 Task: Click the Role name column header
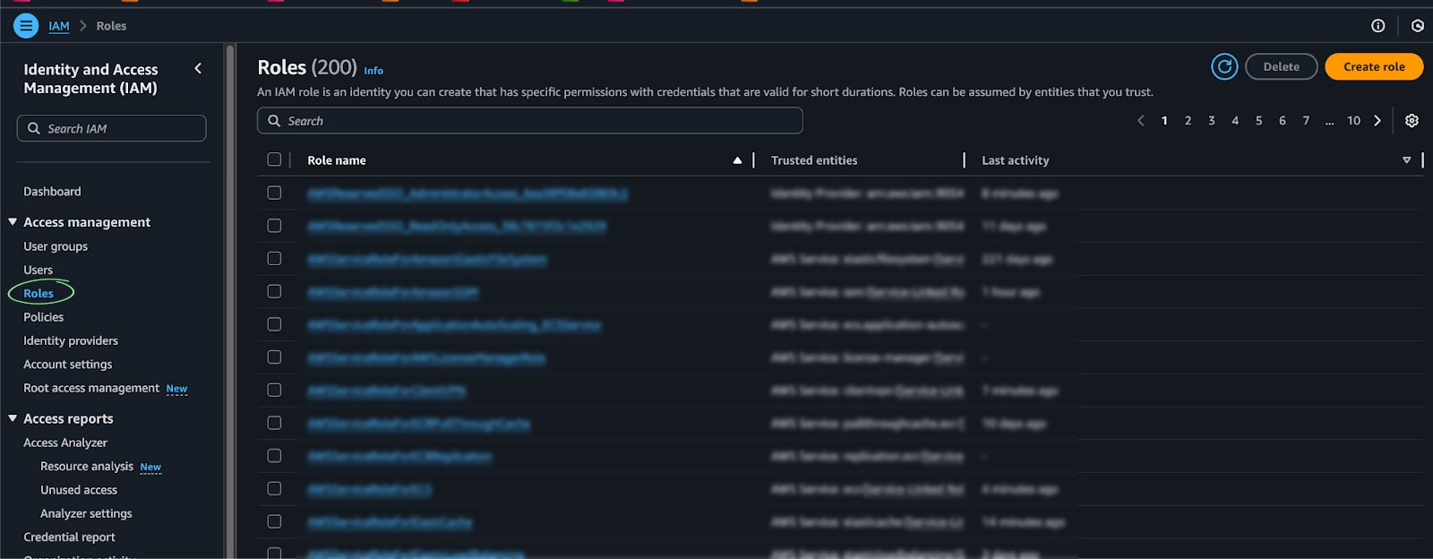pyautogui.click(x=337, y=160)
